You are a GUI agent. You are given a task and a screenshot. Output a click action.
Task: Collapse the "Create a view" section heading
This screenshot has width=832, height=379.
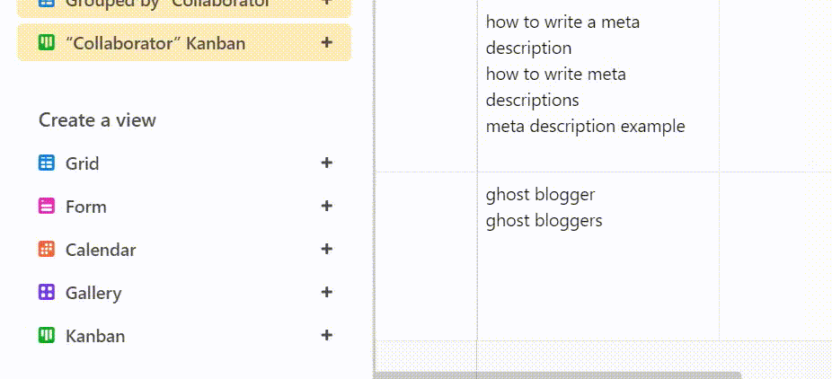point(97,120)
